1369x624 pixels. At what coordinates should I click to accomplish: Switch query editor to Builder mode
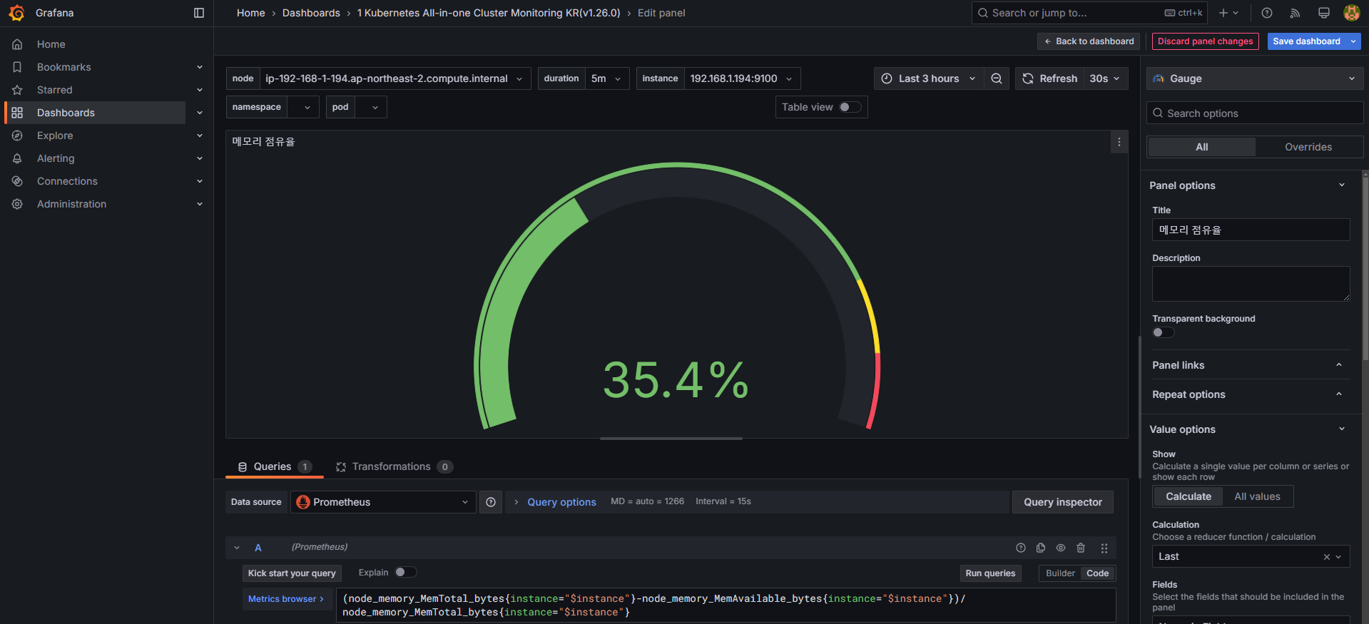1060,573
